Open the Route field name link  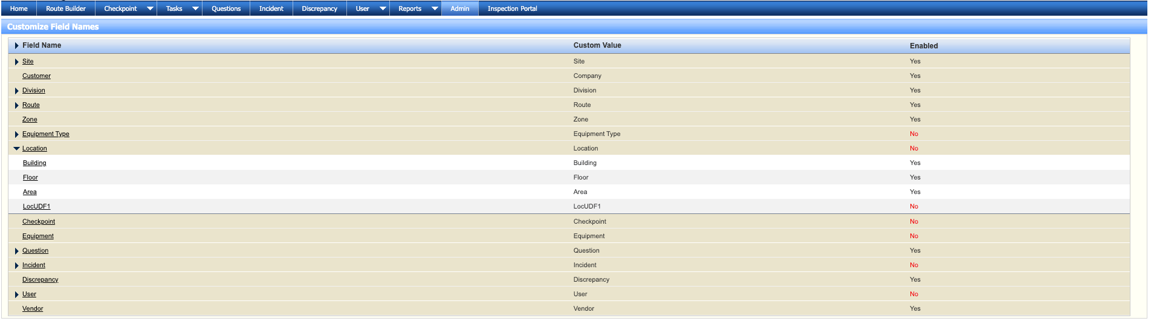31,105
